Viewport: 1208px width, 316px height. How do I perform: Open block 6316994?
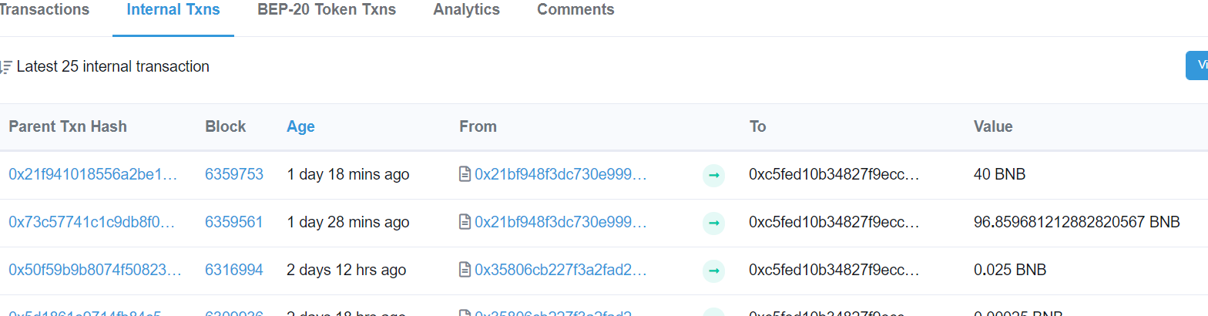click(x=234, y=271)
